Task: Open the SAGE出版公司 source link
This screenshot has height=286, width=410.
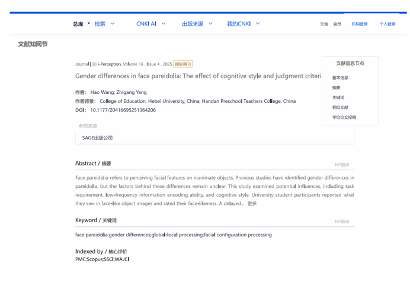Action: (97, 138)
